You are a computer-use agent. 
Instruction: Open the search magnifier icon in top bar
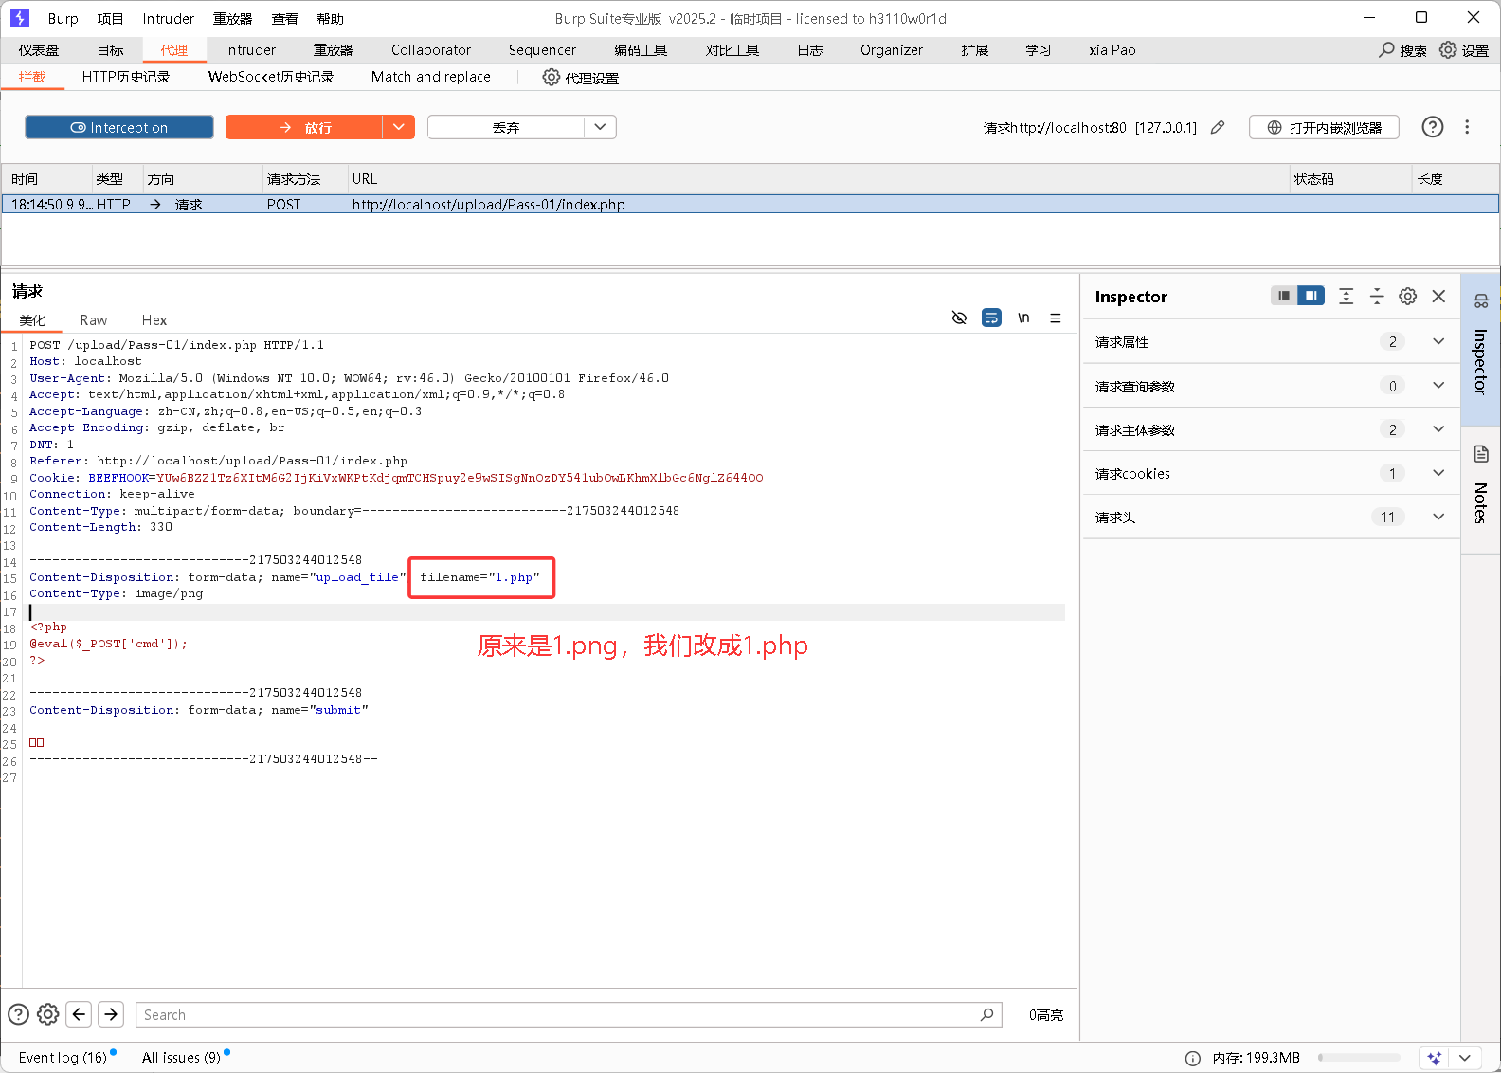point(1387,49)
